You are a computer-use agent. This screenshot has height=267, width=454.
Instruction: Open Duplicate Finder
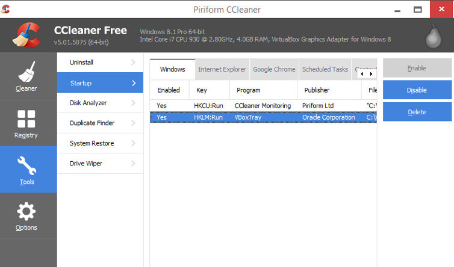(100, 123)
